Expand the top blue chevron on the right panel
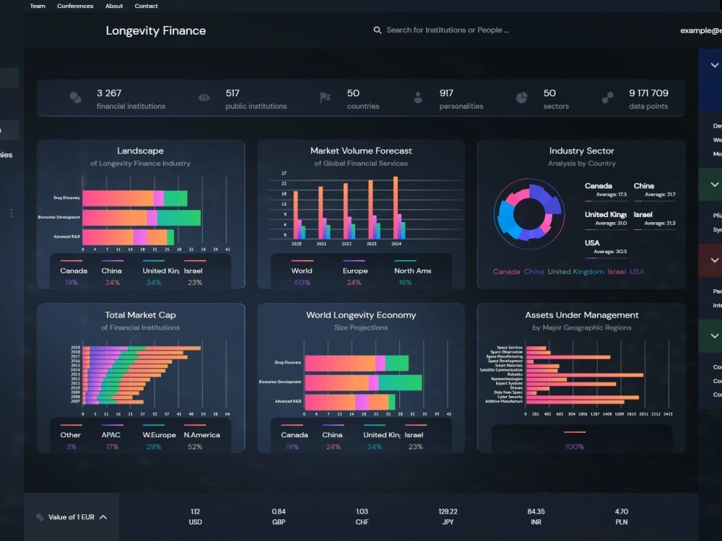Viewport: 722px width, 541px height. [713, 65]
